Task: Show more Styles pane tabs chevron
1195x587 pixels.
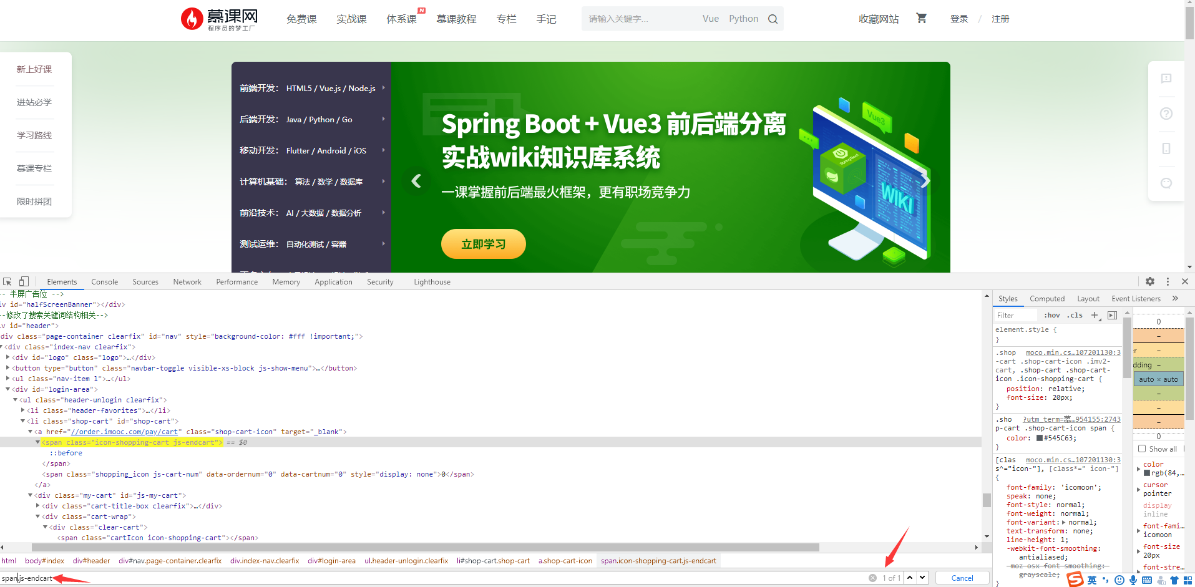Action: pos(1175,298)
